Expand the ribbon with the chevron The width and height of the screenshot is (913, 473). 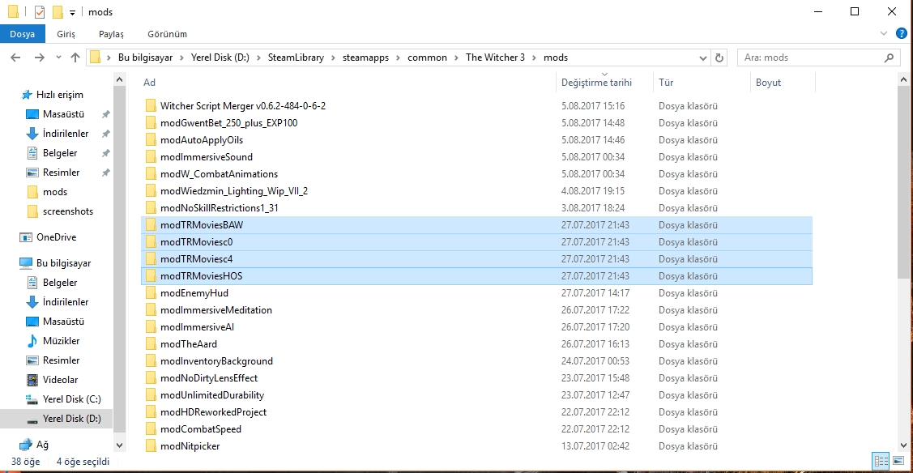(883, 34)
